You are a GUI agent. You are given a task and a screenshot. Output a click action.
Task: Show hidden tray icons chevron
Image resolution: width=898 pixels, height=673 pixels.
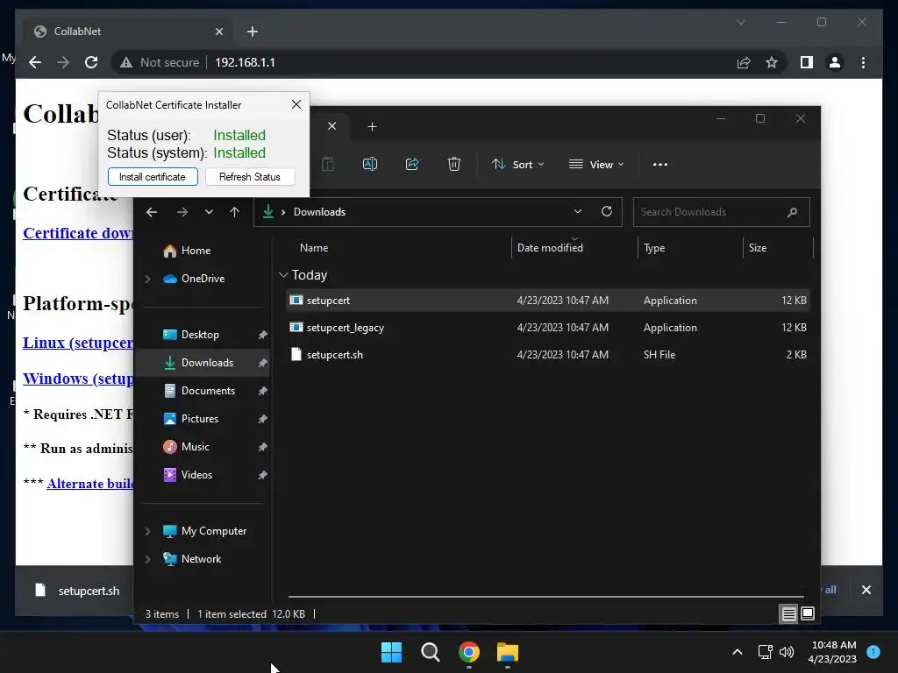pyautogui.click(x=738, y=652)
